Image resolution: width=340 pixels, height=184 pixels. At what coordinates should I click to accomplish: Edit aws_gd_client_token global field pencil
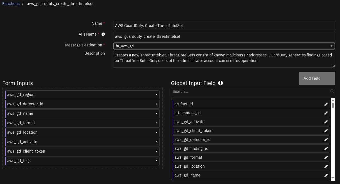pos(326,131)
